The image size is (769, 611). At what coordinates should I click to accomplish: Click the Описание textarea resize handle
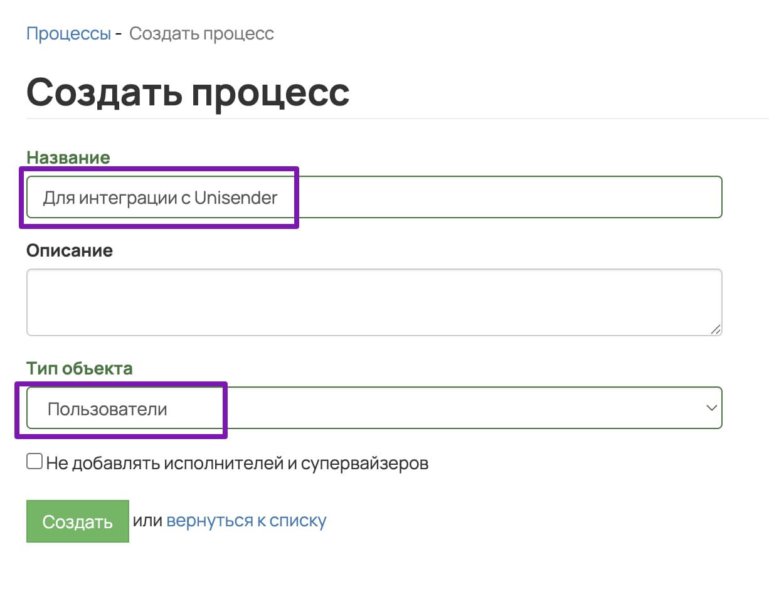pyautogui.click(x=716, y=329)
